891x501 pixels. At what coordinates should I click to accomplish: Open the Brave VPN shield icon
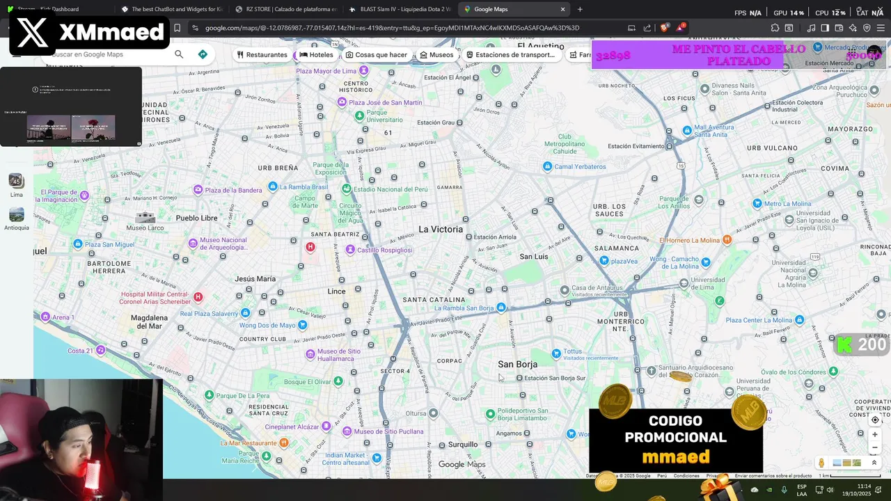coord(867,28)
